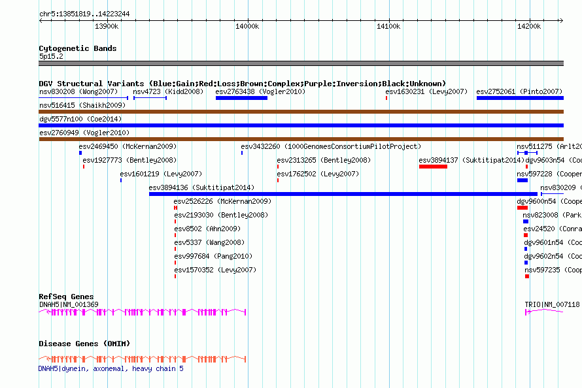582x388 pixels.
Task: Select esv1601219 (Levy2007) label
Action: tap(161, 174)
